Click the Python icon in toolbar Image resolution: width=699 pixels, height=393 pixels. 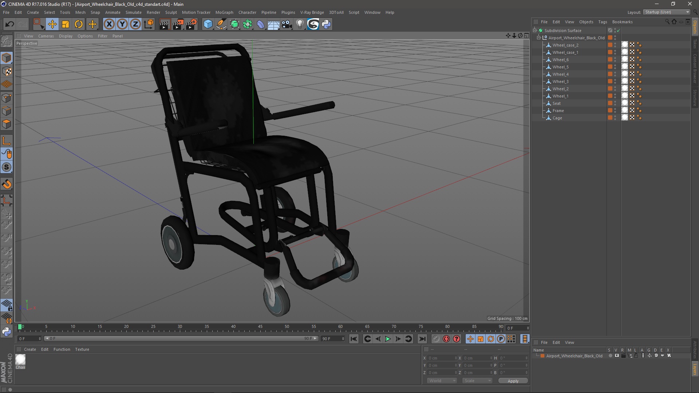[x=326, y=24]
